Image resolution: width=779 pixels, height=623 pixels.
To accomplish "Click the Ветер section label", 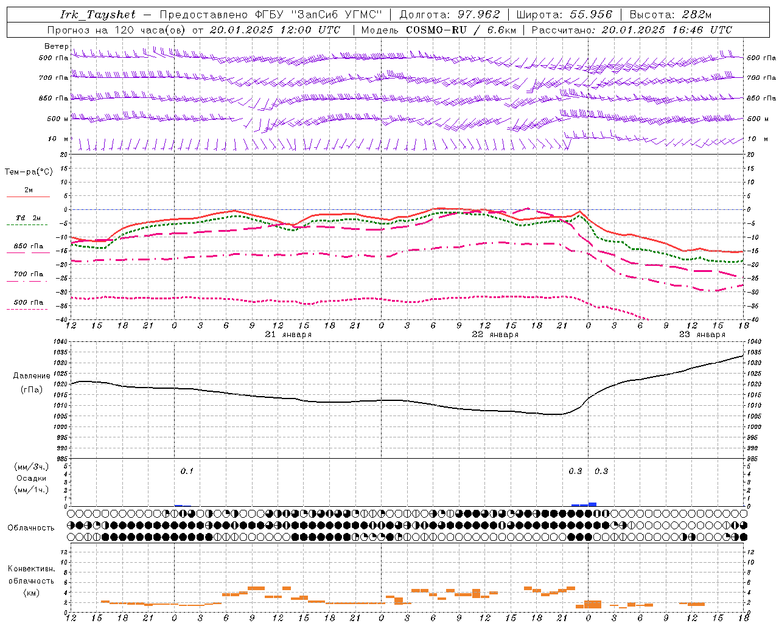I will [56, 46].
